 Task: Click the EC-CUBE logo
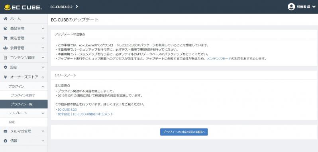pos(23,7)
